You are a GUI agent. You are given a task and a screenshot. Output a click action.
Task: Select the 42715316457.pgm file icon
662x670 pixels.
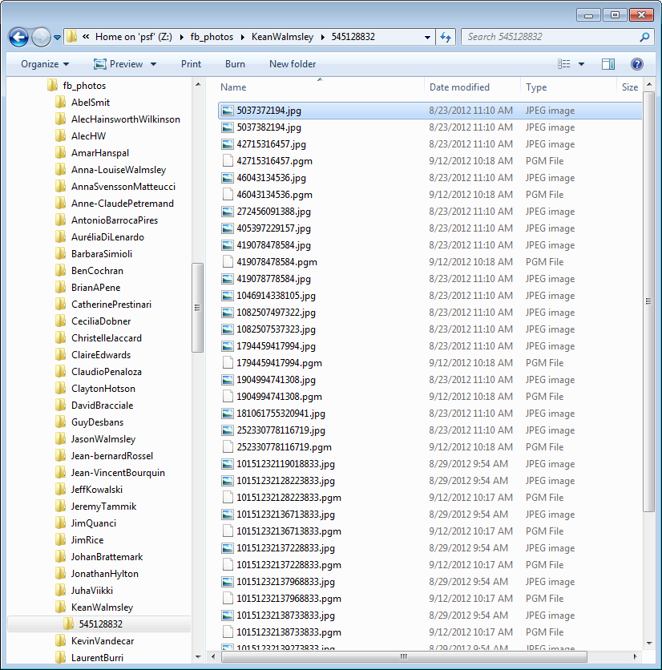(x=227, y=161)
